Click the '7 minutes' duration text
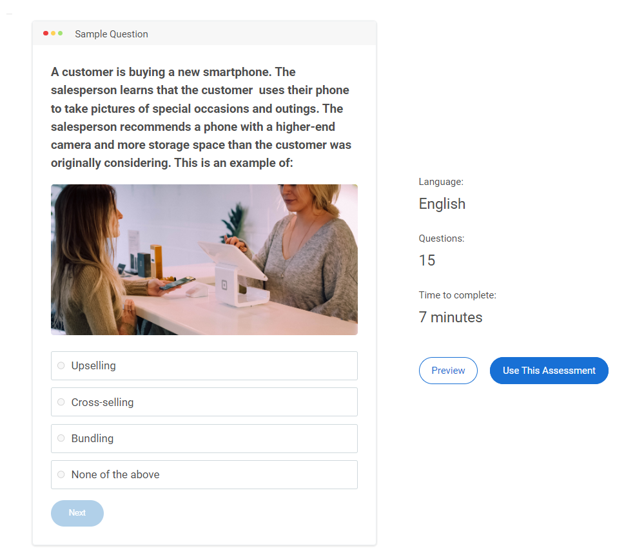 pos(451,317)
